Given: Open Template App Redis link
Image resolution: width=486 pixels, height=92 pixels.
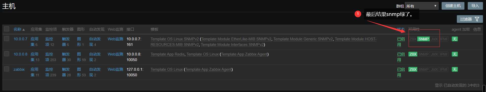Looking at the screenshot, I should coord(167,54).
